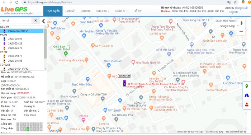Click the Lotteria restaurant pin
251x135 pixels.
point(104,118)
